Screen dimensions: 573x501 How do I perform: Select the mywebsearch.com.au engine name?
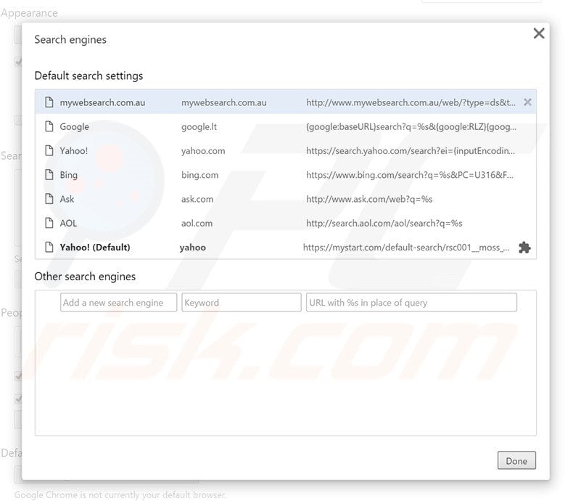102,103
